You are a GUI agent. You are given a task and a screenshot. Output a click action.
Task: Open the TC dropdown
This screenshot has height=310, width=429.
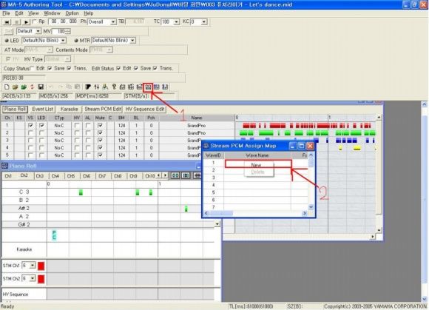177,22
